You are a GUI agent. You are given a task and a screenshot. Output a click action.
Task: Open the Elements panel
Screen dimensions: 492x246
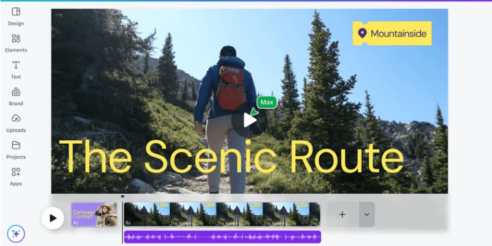point(16,43)
